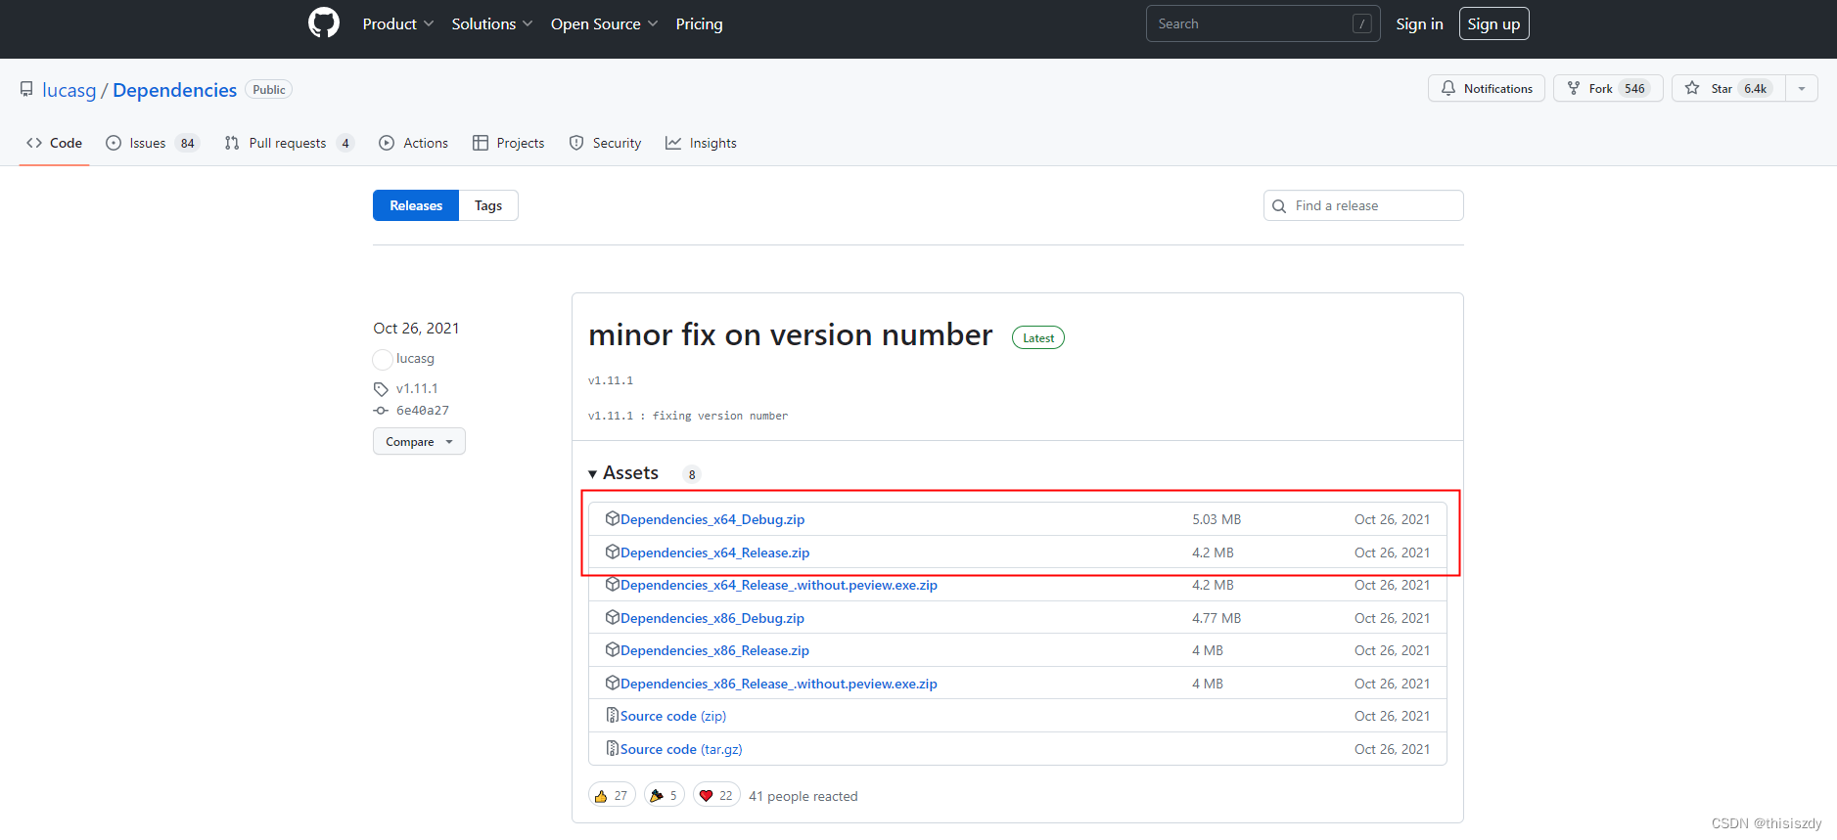The image size is (1837, 840).
Task: Click the magnifier icon in Find a release
Action: click(1279, 206)
